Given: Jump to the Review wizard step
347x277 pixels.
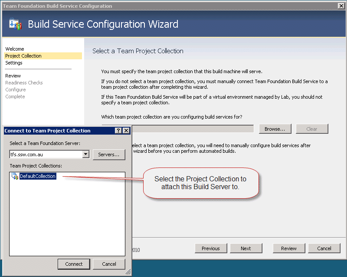Looking at the screenshot, I should pos(13,76).
